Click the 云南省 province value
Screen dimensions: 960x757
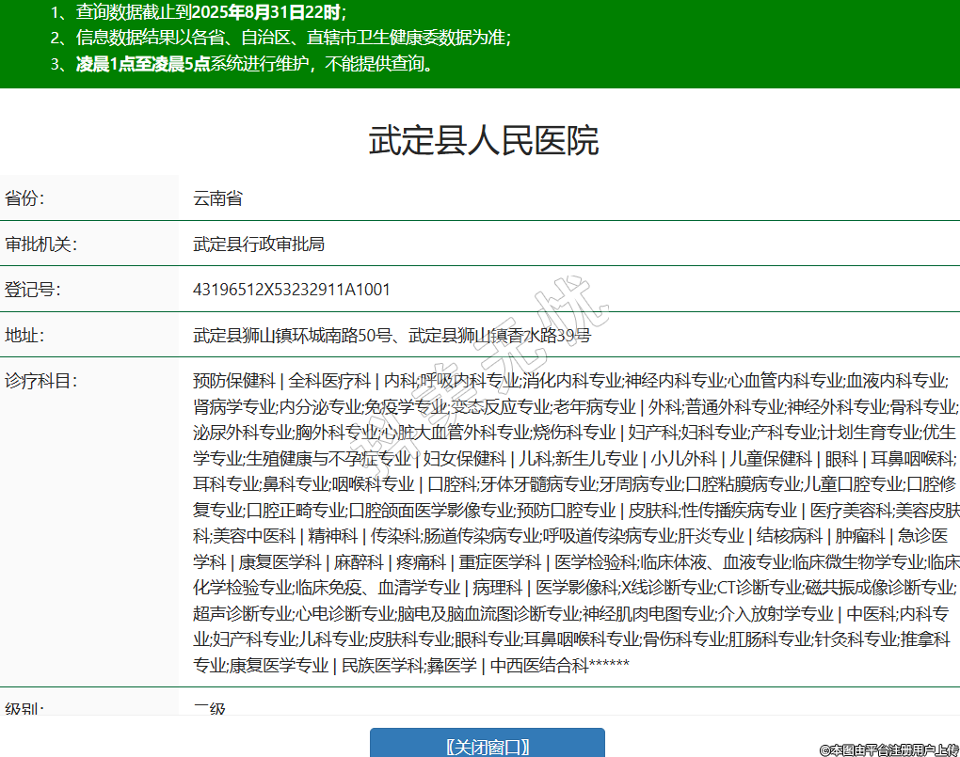(217, 198)
